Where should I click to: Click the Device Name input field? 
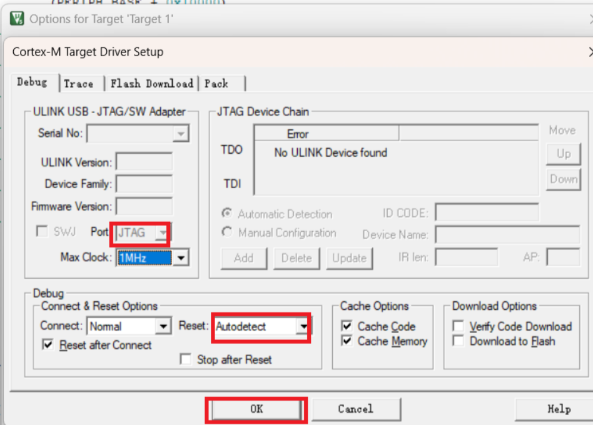coord(507,234)
